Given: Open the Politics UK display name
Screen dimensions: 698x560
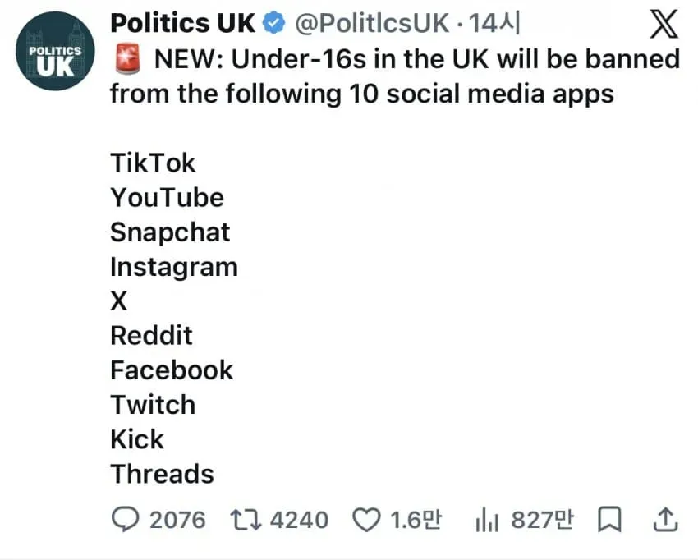Looking at the screenshot, I should click(183, 23).
